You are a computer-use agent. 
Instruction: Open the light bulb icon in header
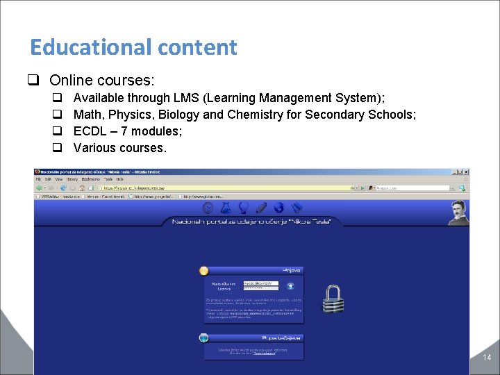244,208
